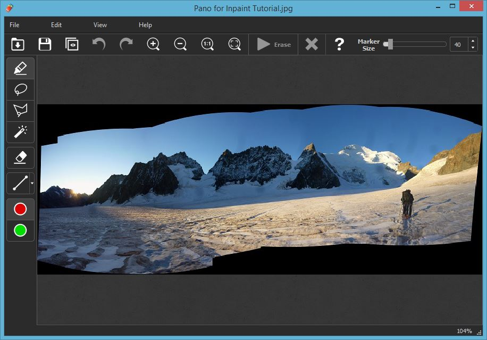The height and width of the screenshot is (340, 487).
Task: Choose the Polygonal lasso tool
Action: [x=20, y=111]
